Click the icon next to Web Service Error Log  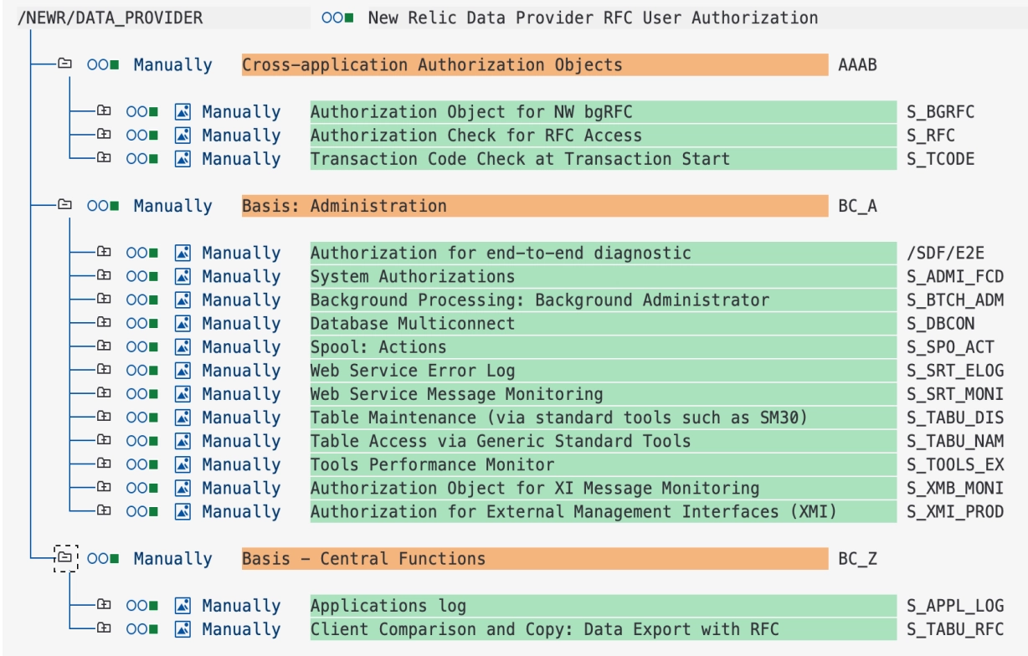182,370
